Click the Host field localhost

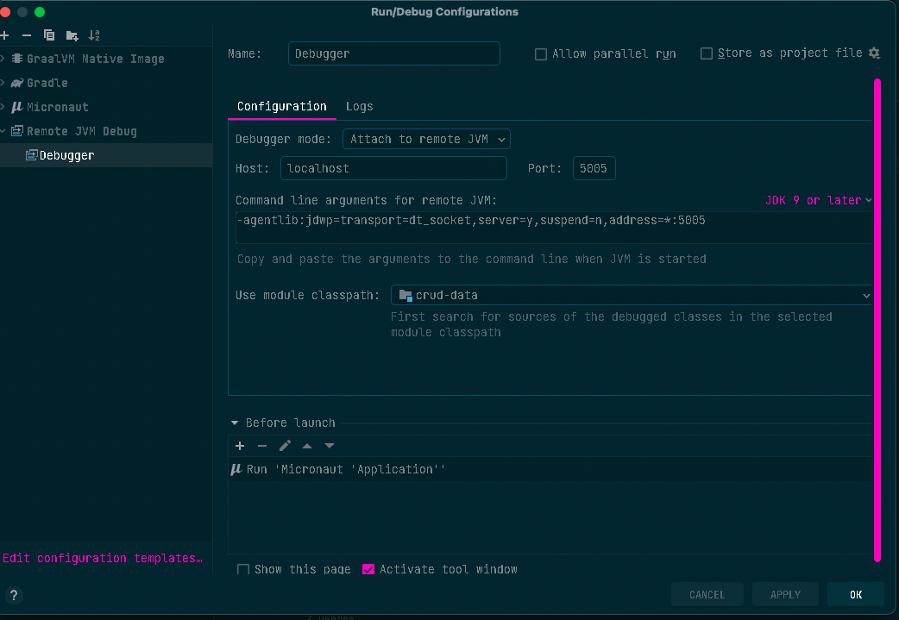pyautogui.click(x=393, y=168)
